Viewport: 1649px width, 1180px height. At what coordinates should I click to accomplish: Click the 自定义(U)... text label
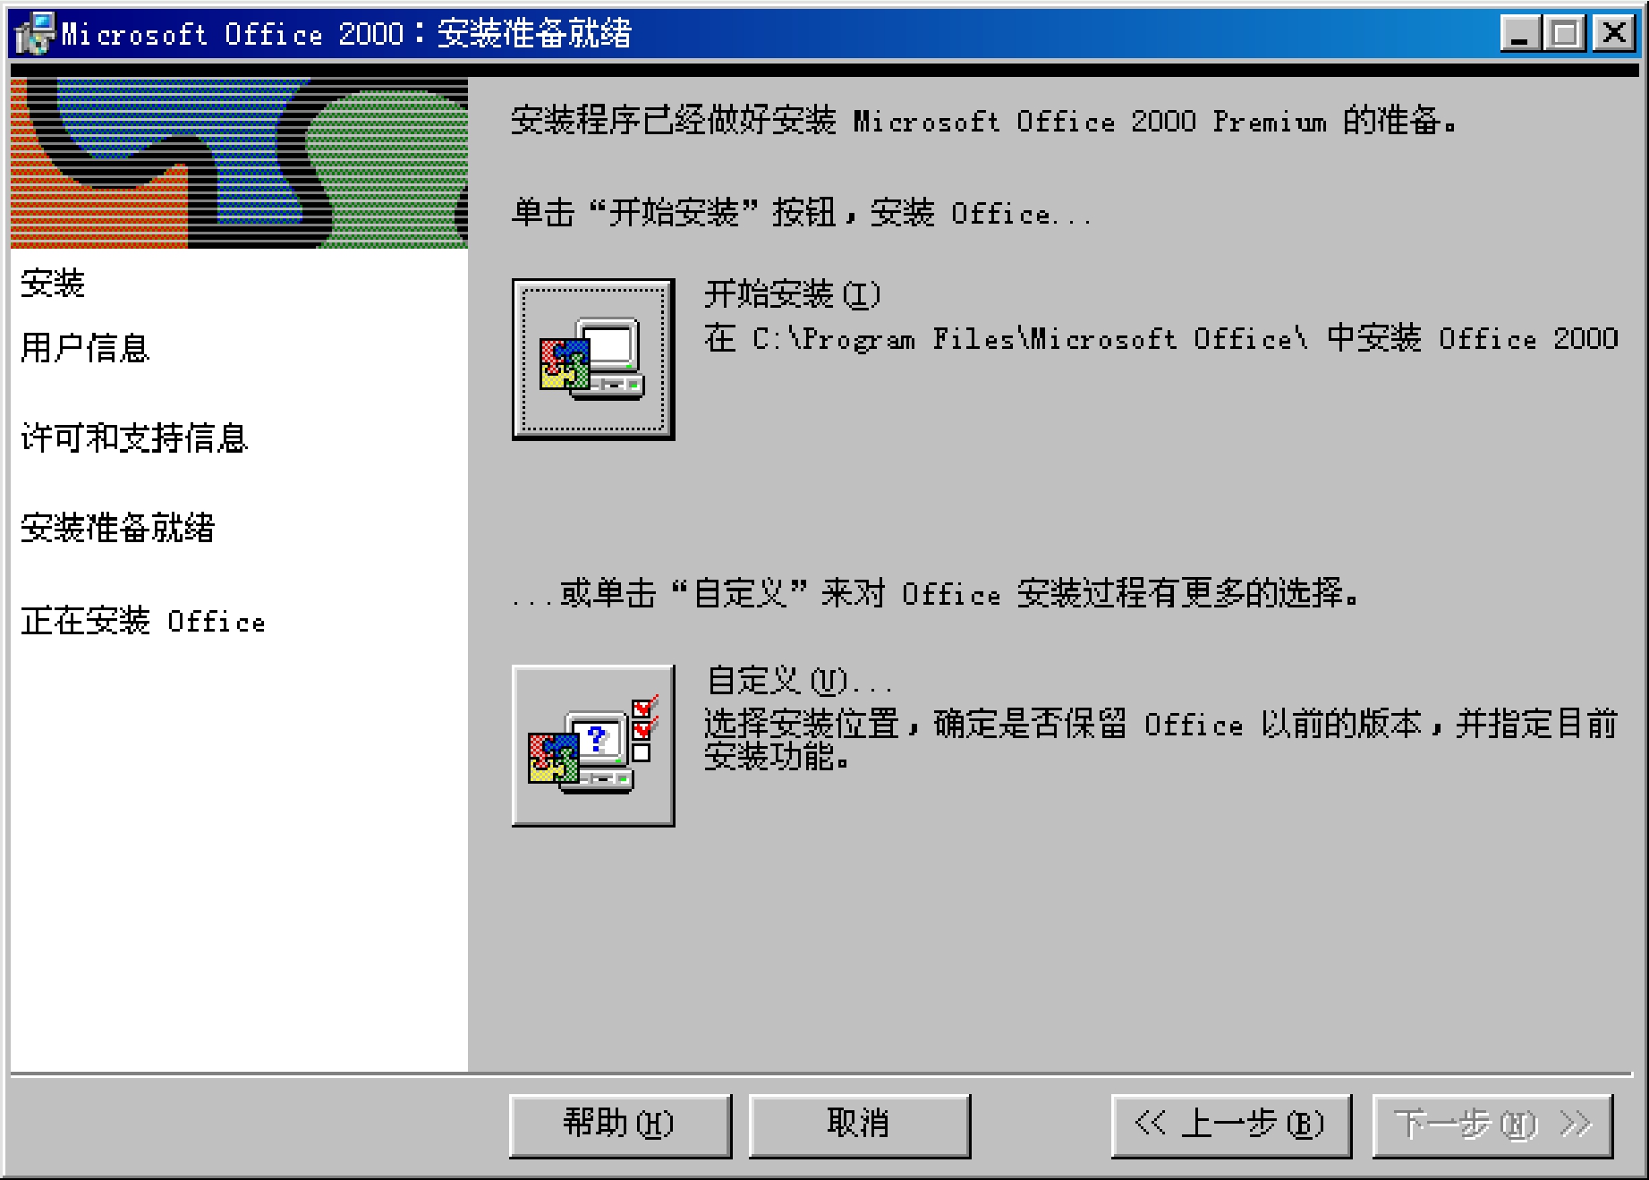(799, 682)
